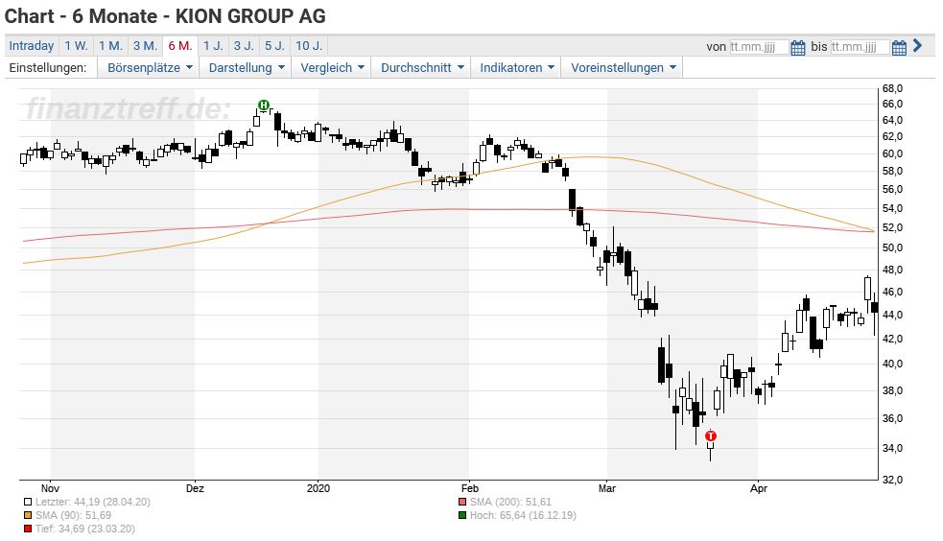
Task: Click the red T low marker
Action: coord(710,435)
